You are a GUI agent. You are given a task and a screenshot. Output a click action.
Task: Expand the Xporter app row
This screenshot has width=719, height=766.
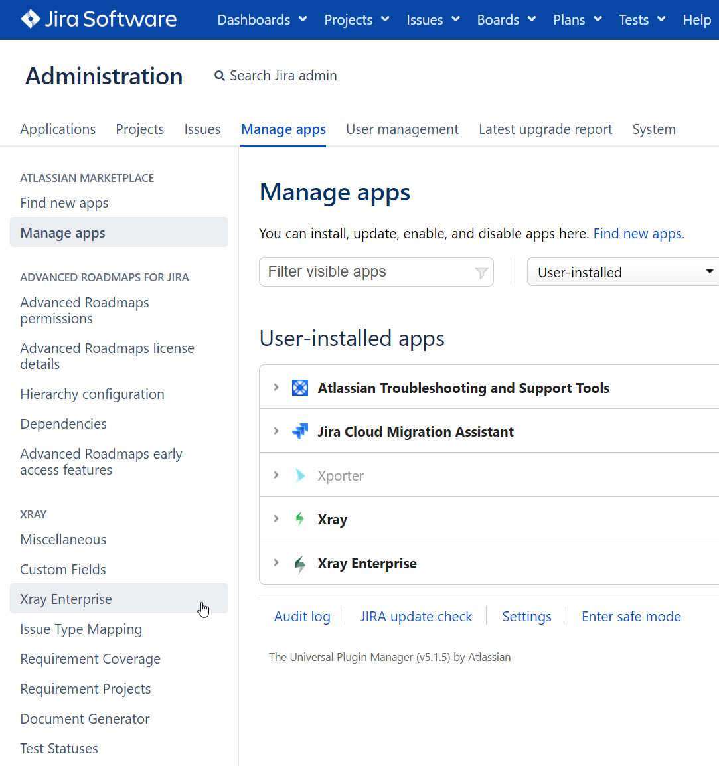[x=276, y=475]
